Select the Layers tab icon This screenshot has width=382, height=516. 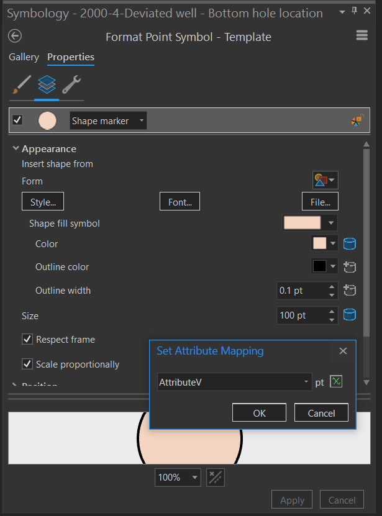(47, 84)
